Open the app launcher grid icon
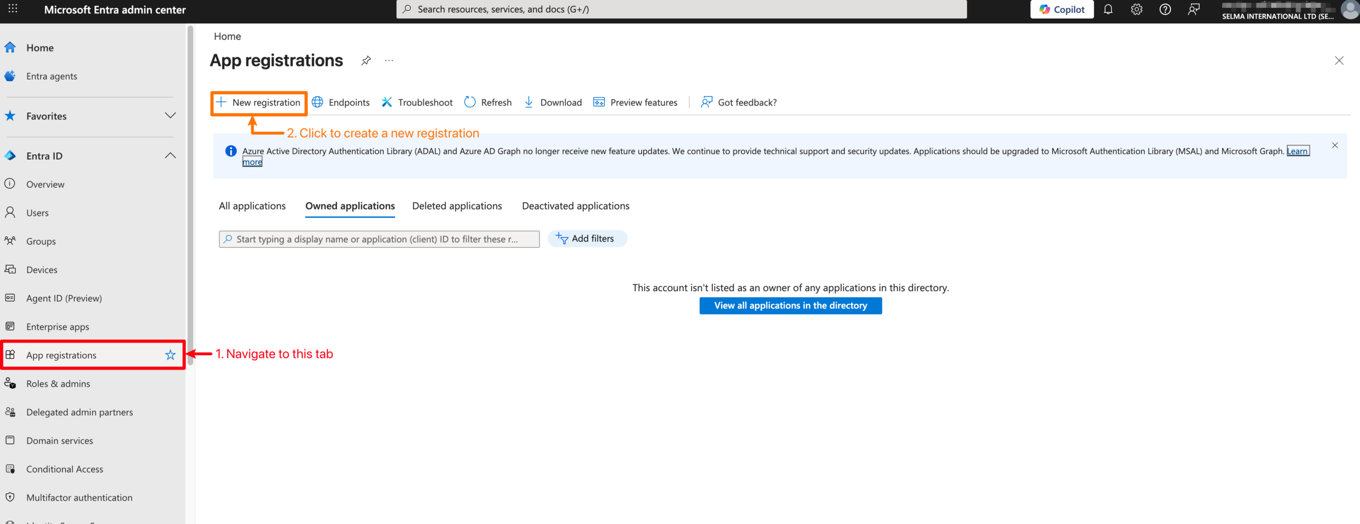1360x524 pixels. [13, 9]
